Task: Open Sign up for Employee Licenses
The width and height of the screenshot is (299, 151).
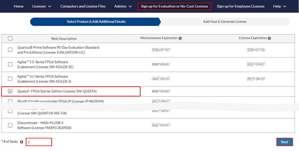Action: [x=240, y=6]
